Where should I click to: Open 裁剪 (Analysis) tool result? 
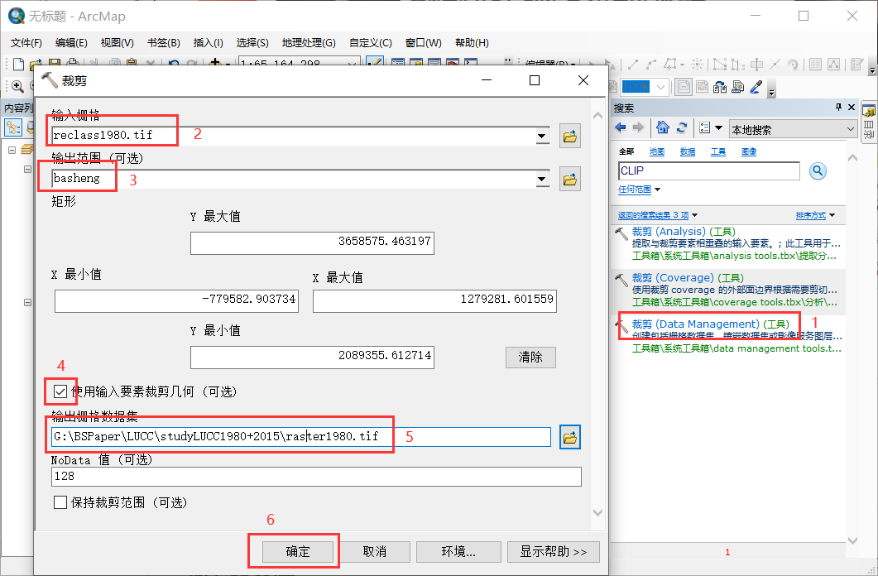tap(684, 231)
